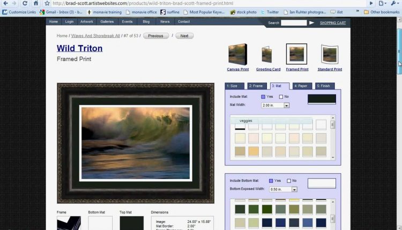Check No for Include Bottom Mat

[289, 181]
